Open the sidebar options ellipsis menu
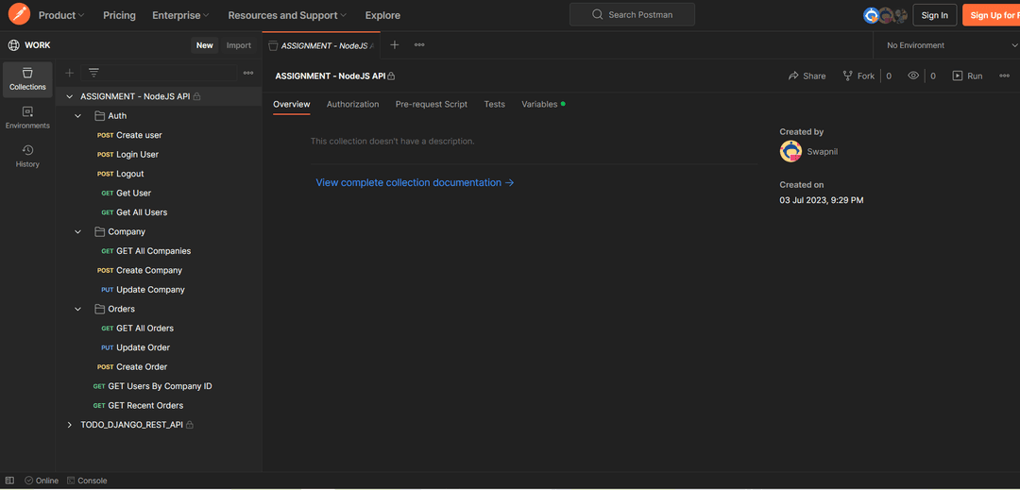This screenshot has height=490, width=1020. (248, 73)
